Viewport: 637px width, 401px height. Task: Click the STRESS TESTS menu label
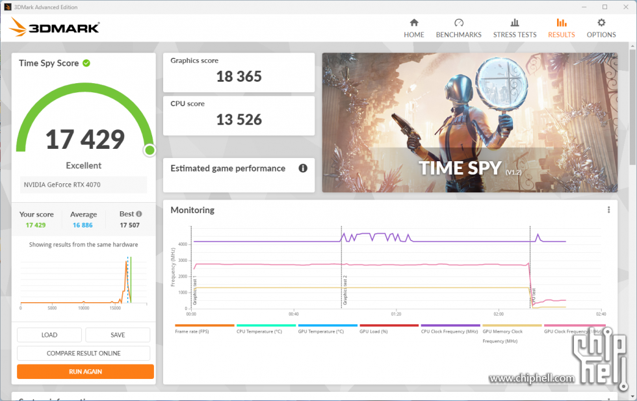[x=515, y=35]
